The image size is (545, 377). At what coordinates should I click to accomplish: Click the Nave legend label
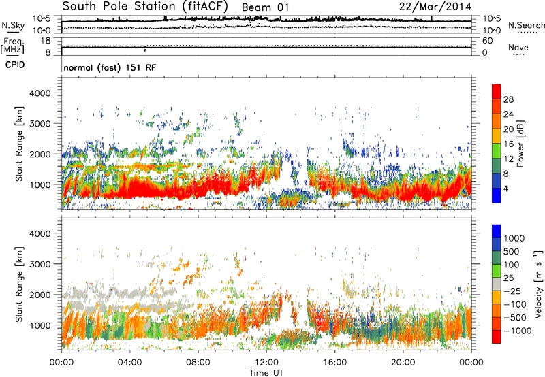pos(518,47)
